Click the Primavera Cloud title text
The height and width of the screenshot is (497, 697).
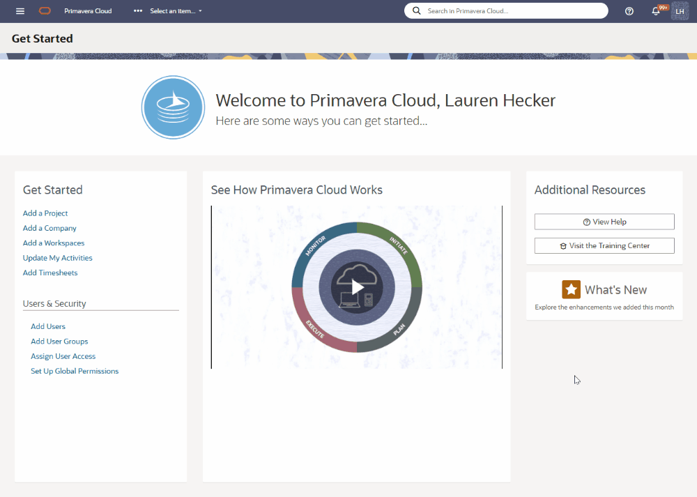[88, 11]
